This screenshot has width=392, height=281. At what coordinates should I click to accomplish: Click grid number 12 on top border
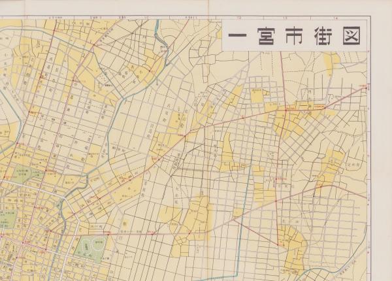click(239, 18)
